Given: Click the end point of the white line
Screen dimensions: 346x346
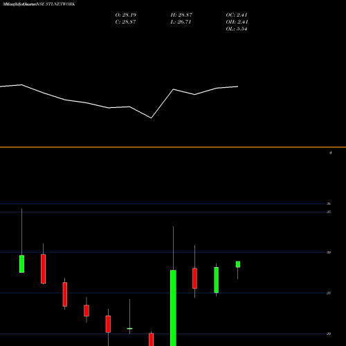Looking at the screenshot, I should (x=238, y=86).
